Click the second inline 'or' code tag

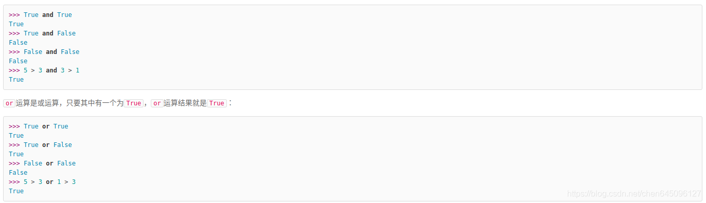(157, 103)
